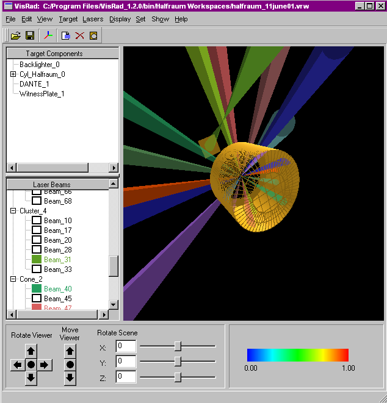
Task: Click the red X delete icon
Action: tap(79, 35)
